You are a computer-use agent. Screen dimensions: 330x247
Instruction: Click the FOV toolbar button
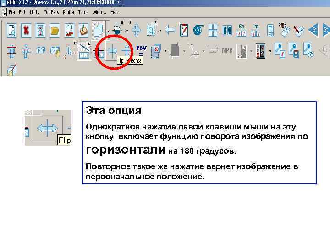coord(141,50)
